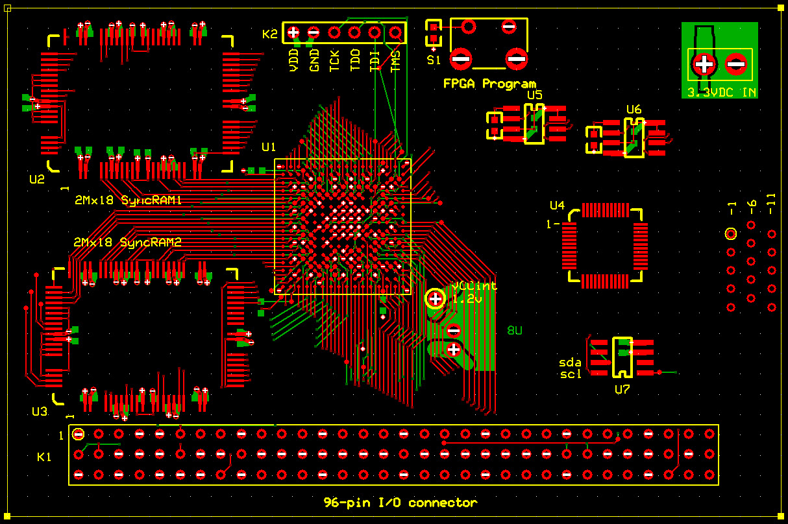Image resolution: width=788 pixels, height=524 pixels.
Task: Click the TMS pad on K2 header
Action: tap(395, 32)
